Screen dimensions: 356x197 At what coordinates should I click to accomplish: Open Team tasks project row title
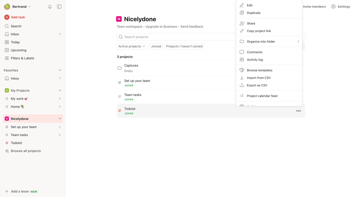pos(133,95)
